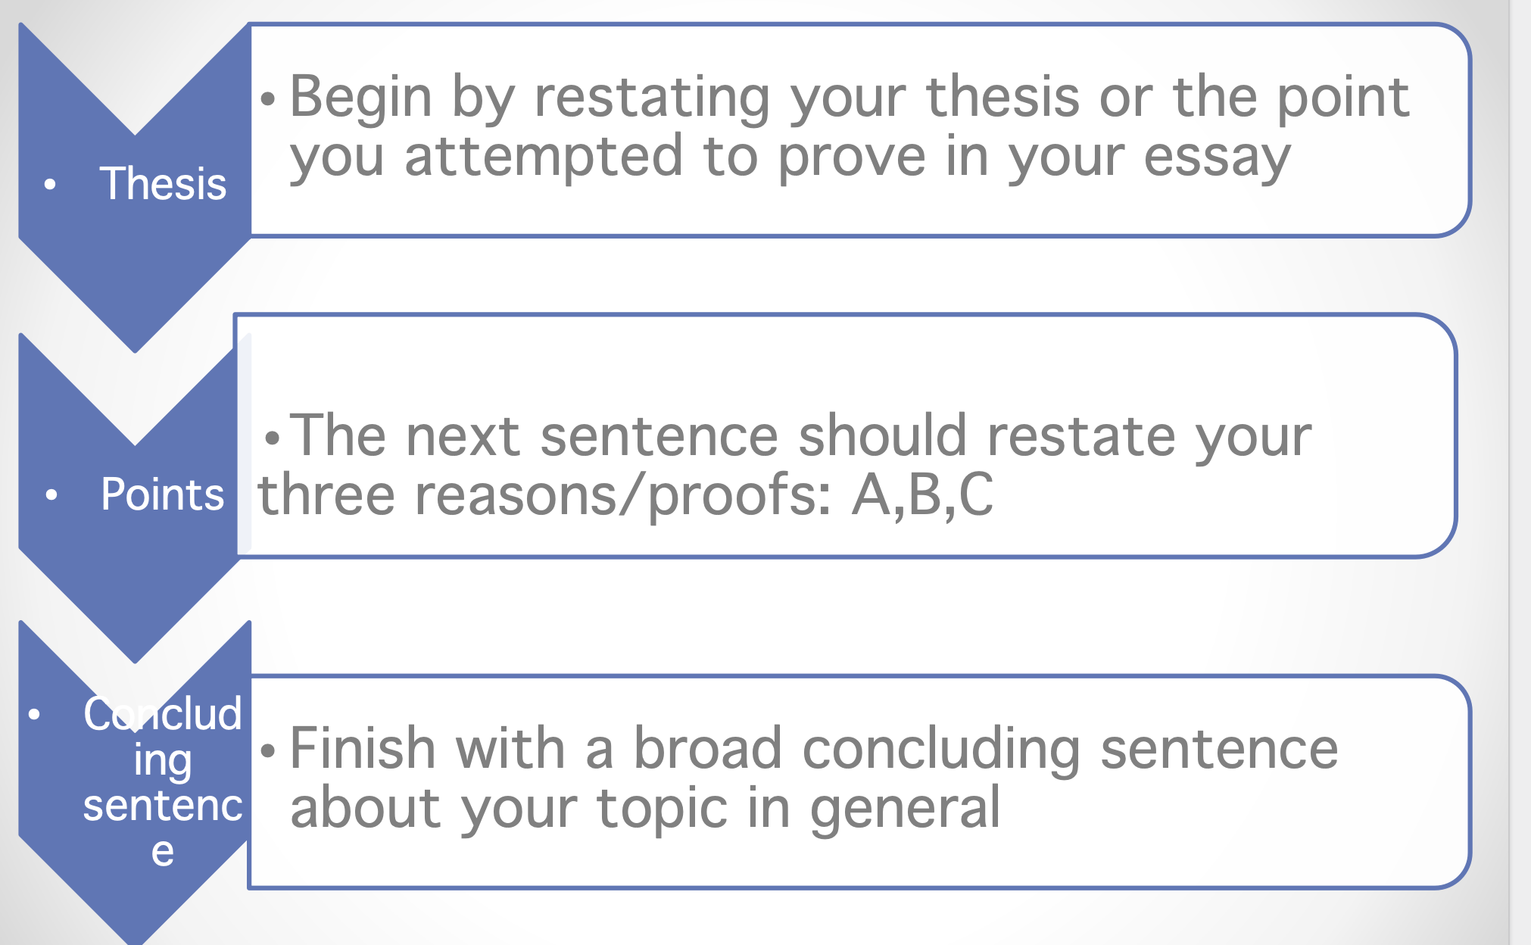Click the gray bullet before "Begin by restating"

point(268,98)
